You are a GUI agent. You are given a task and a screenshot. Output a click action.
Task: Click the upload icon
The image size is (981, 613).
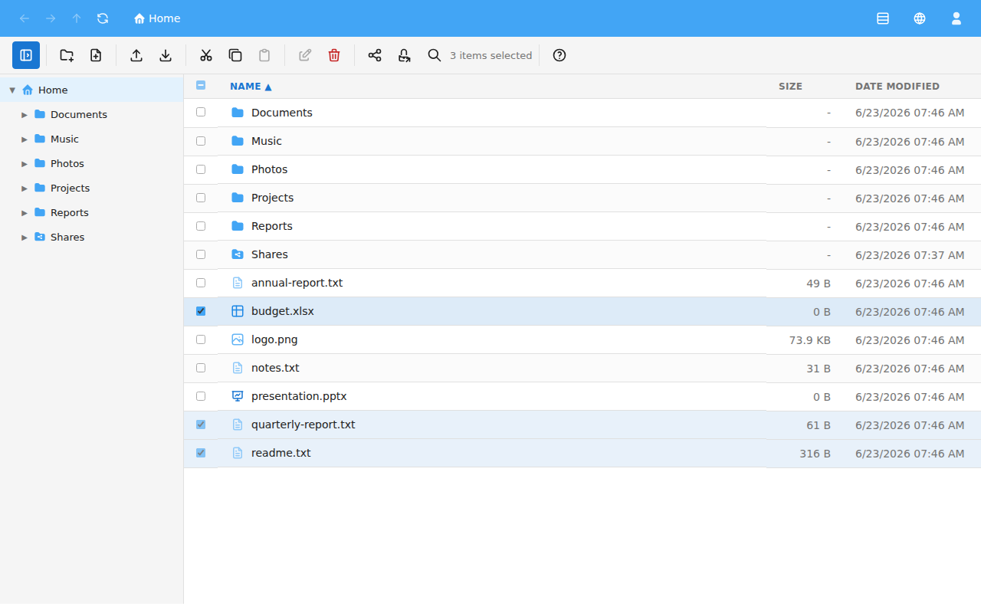(x=136, y=55)
